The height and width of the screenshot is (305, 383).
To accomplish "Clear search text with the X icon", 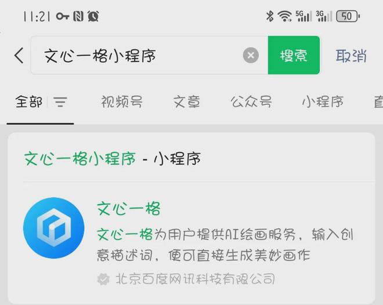I will 251,55.
